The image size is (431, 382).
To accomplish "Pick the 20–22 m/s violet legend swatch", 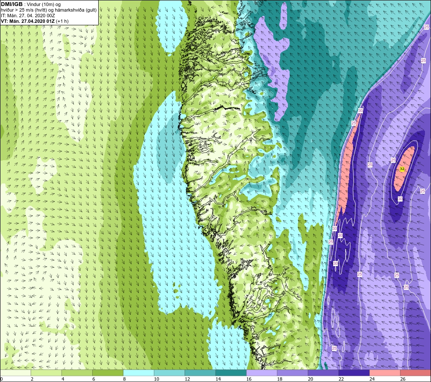I will point(323,373).
